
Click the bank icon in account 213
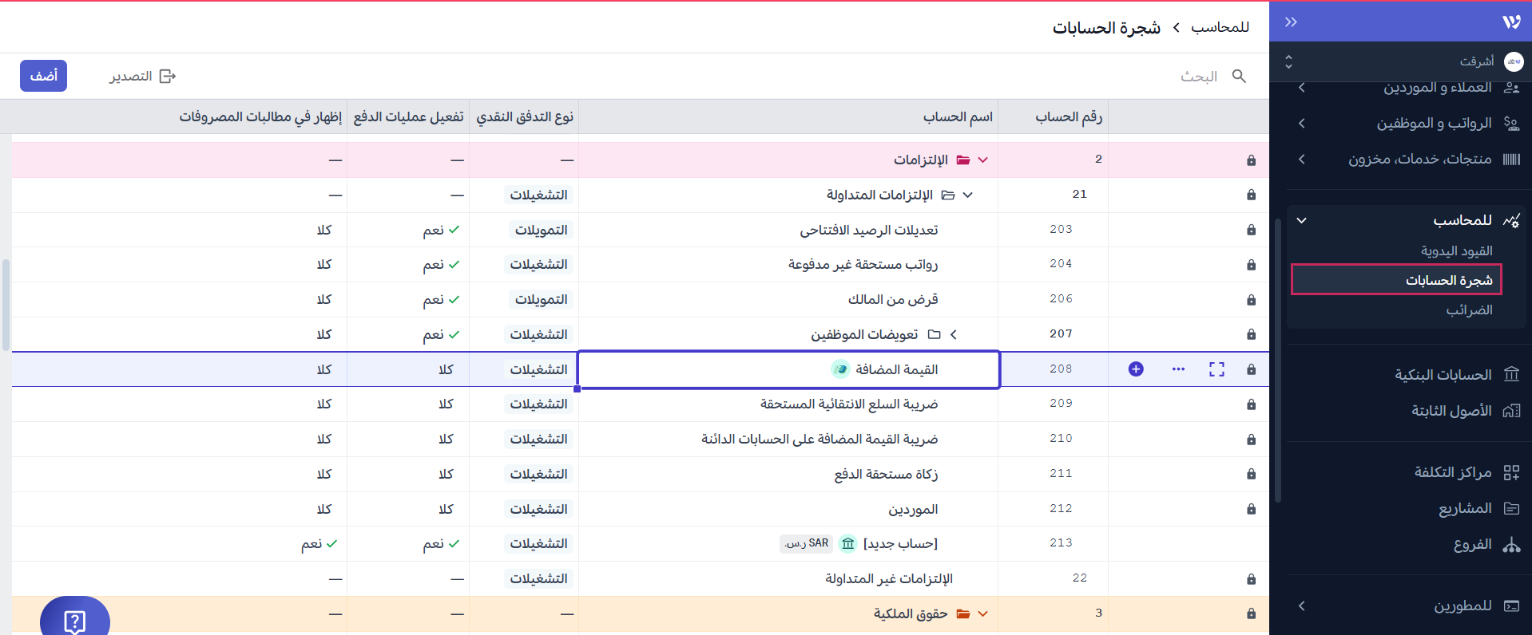tap(848, 543)
